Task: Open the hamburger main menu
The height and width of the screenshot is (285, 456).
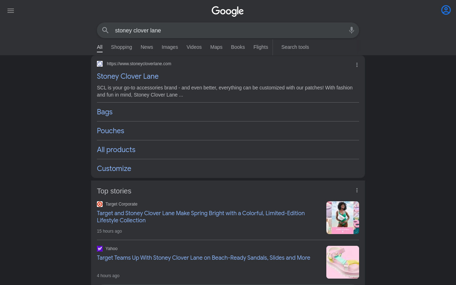Action: coord(11,11)
